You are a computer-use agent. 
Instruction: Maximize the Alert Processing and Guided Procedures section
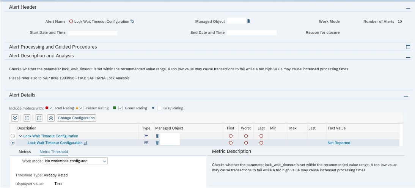click(x=408, y=47)
